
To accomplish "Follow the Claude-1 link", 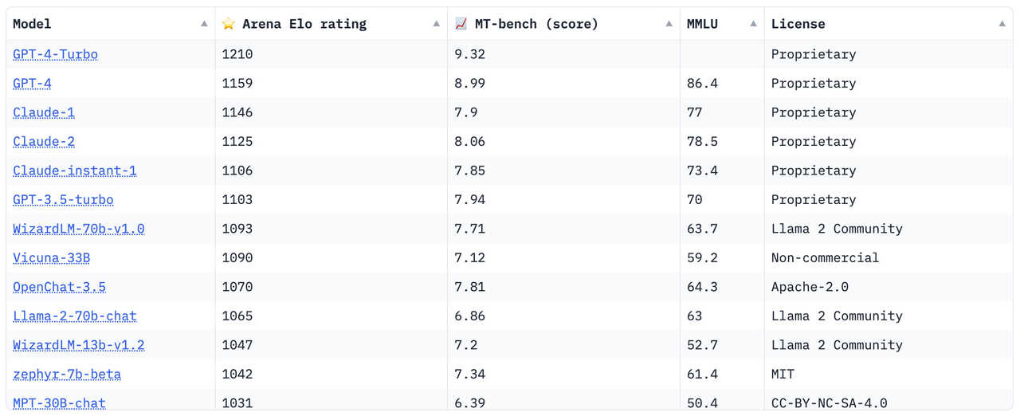I will 44,112.
